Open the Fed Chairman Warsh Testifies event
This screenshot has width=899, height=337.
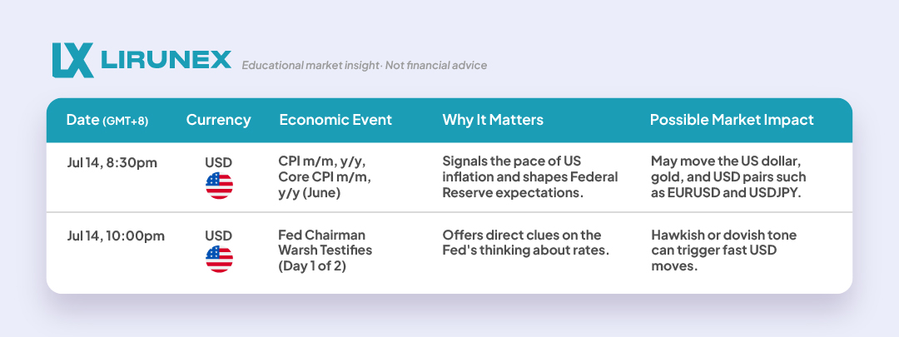click(x=325, y=250)
